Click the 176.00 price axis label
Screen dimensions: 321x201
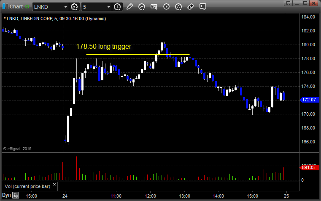[x=308, y=72]
